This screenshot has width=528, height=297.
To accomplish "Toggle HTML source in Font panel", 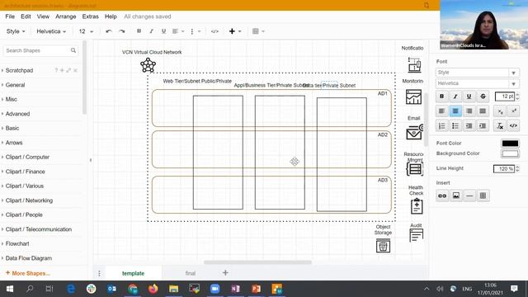I will click(x=513, y=125).
